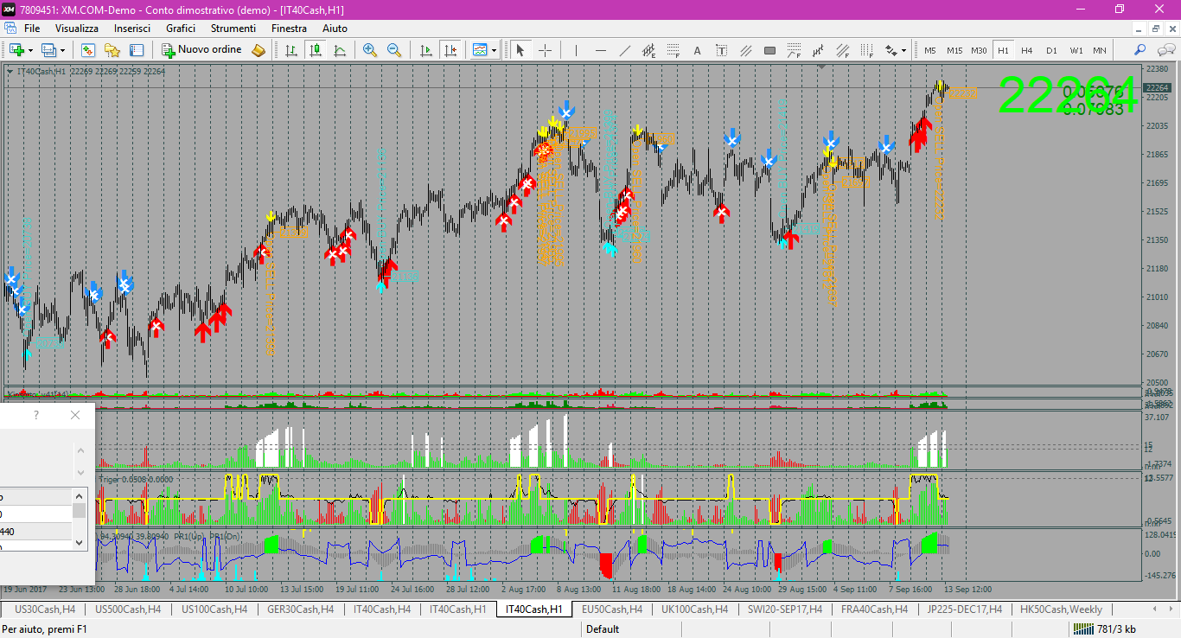The image size is (1181, 638).
Task: Select the arrow cursor tool
Action: pyautogui.click(x=520, y=50)
